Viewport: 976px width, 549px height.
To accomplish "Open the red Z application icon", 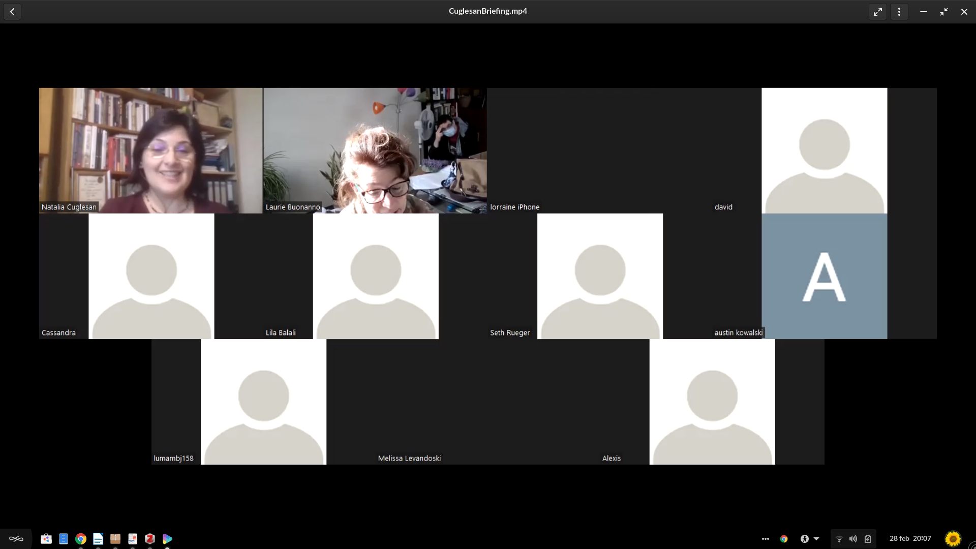I will 150,539.
